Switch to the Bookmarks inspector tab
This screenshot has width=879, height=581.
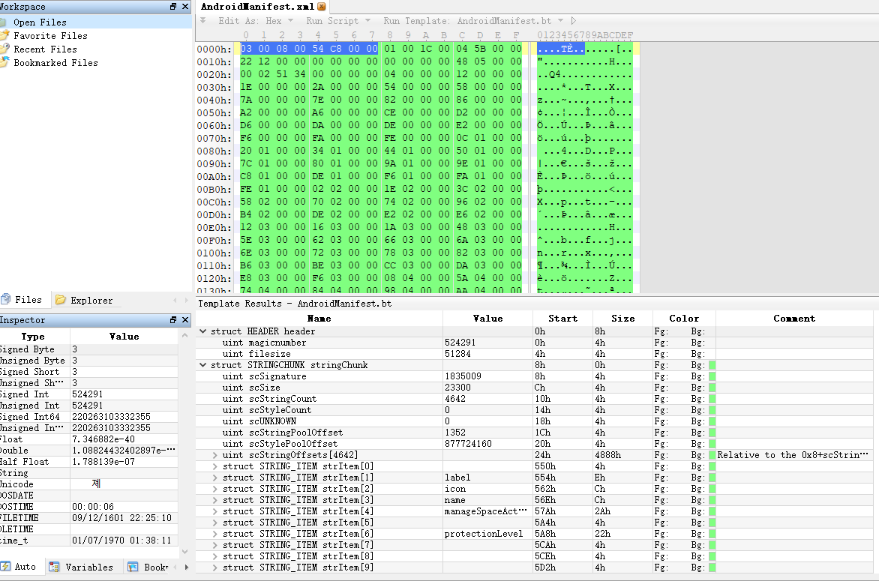pos(147,567)
